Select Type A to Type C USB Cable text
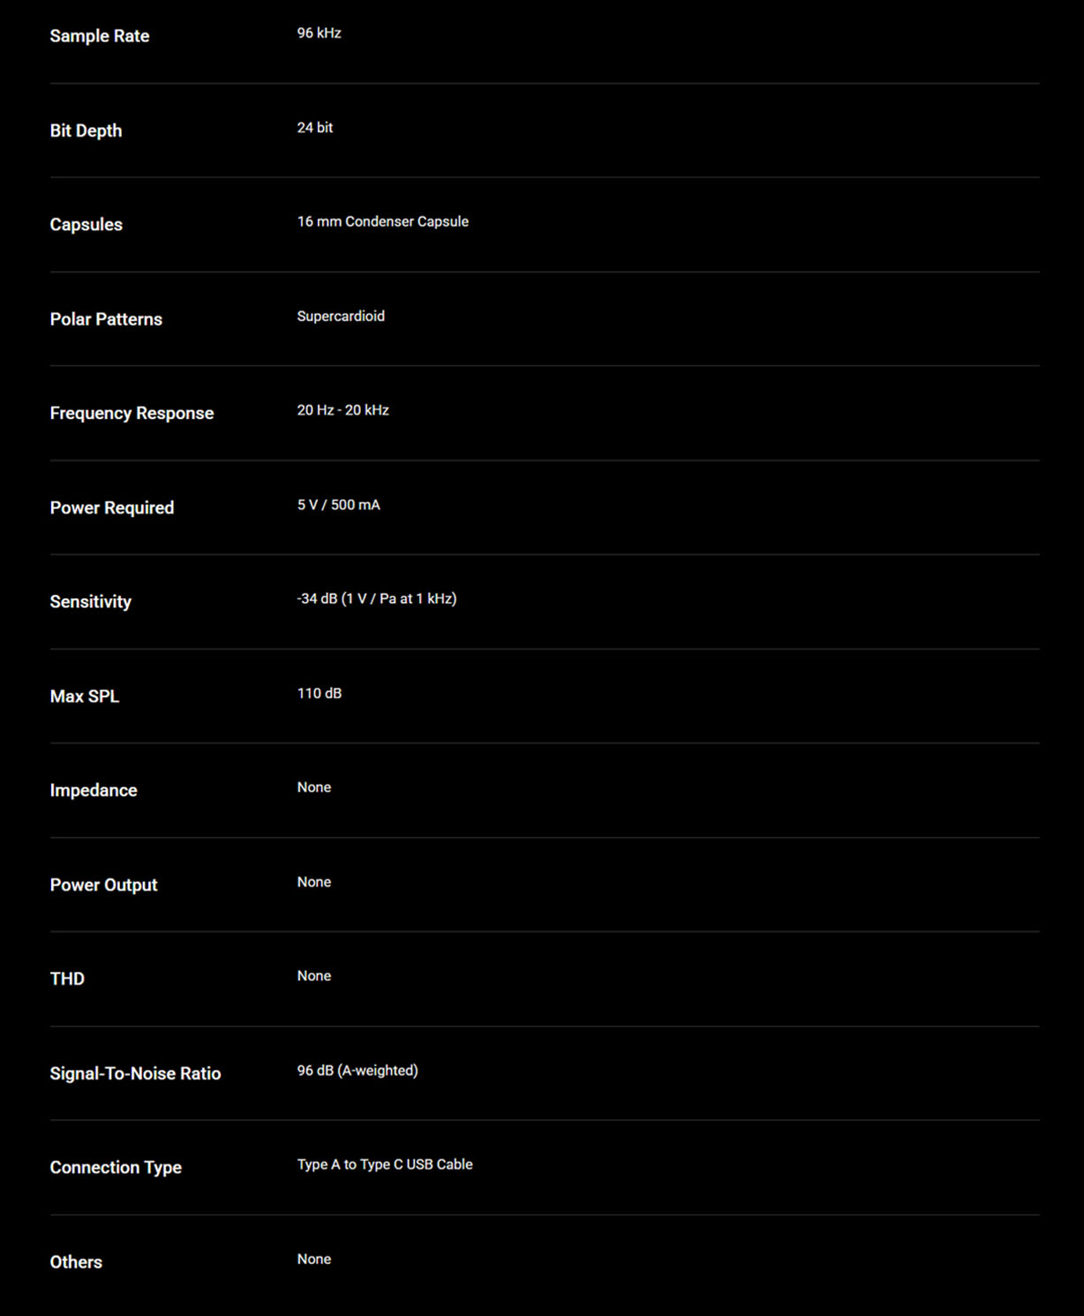1084x1316 pixels. tap(385, 1164)
